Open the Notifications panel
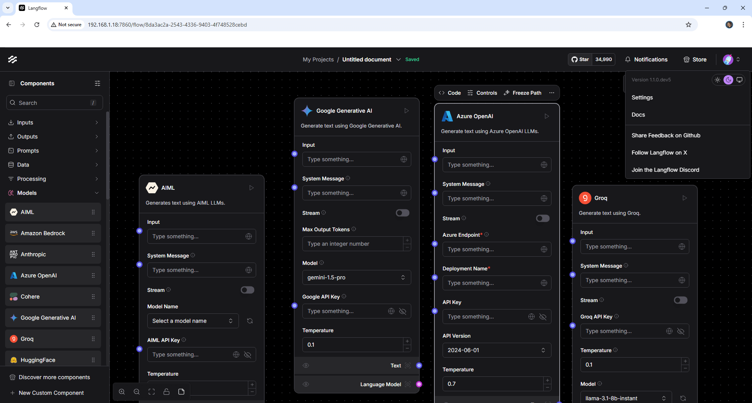Screen dimensions: 752x403 click(646, 59)
